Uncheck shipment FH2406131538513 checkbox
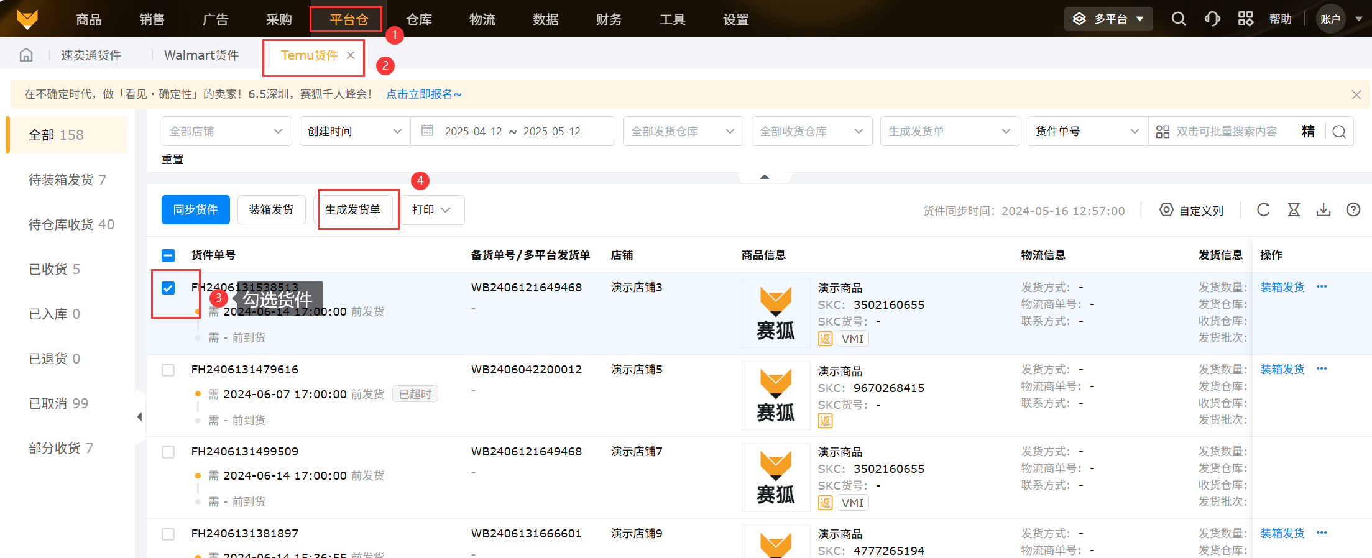The height and width of the screenshot is (558, 1372). click(168, 288)
